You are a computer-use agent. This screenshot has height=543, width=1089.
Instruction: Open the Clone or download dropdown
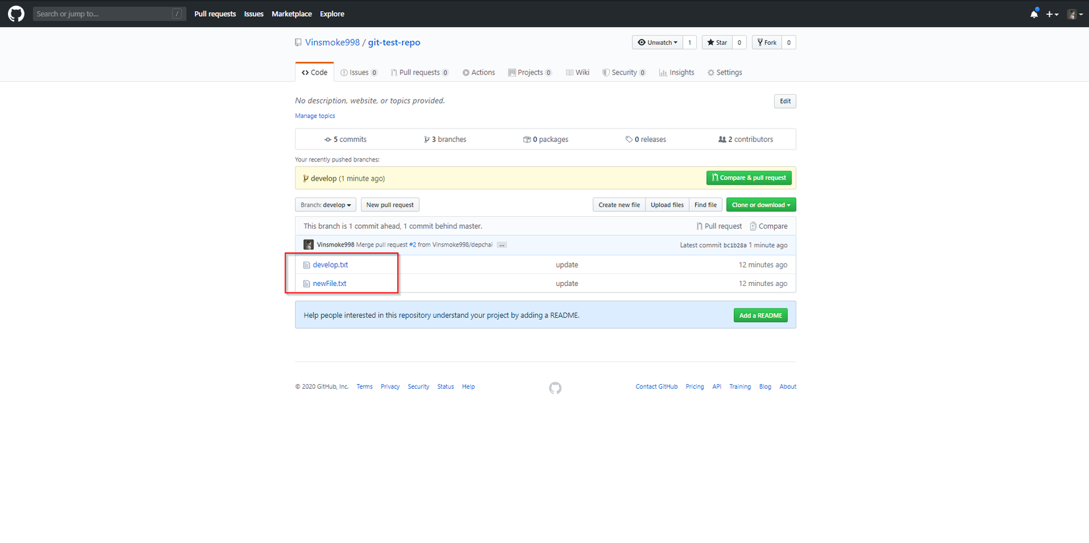coord(761,205)
